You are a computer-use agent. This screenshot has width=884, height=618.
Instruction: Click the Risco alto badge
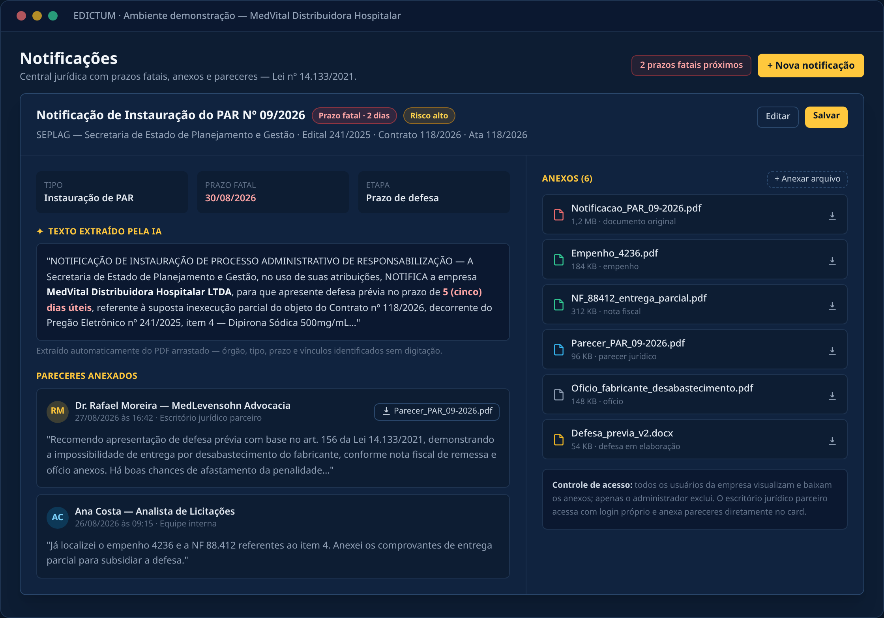(429, 116)
